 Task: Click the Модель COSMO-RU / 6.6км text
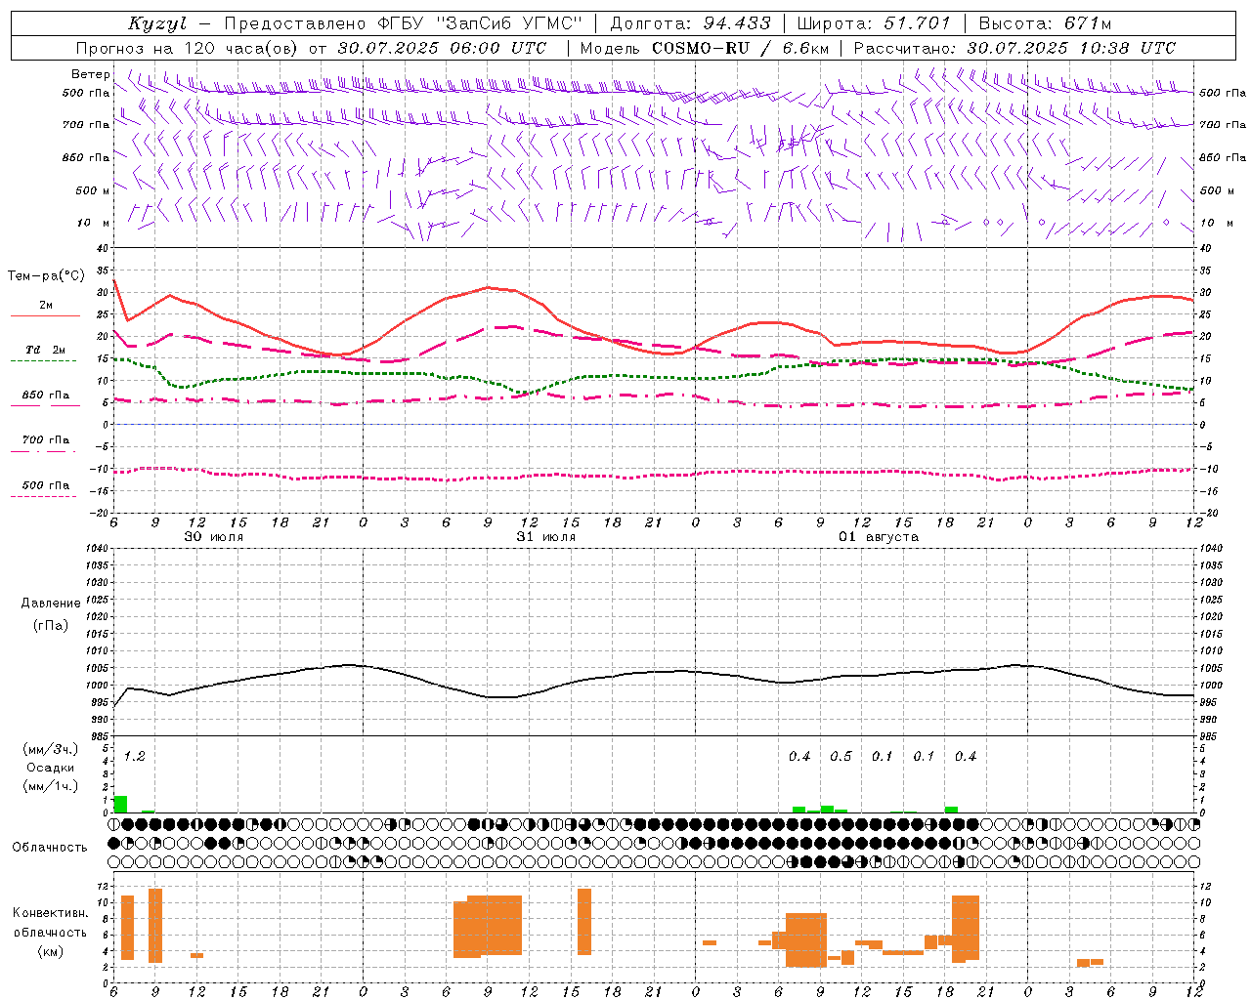(x=705, y=48)
